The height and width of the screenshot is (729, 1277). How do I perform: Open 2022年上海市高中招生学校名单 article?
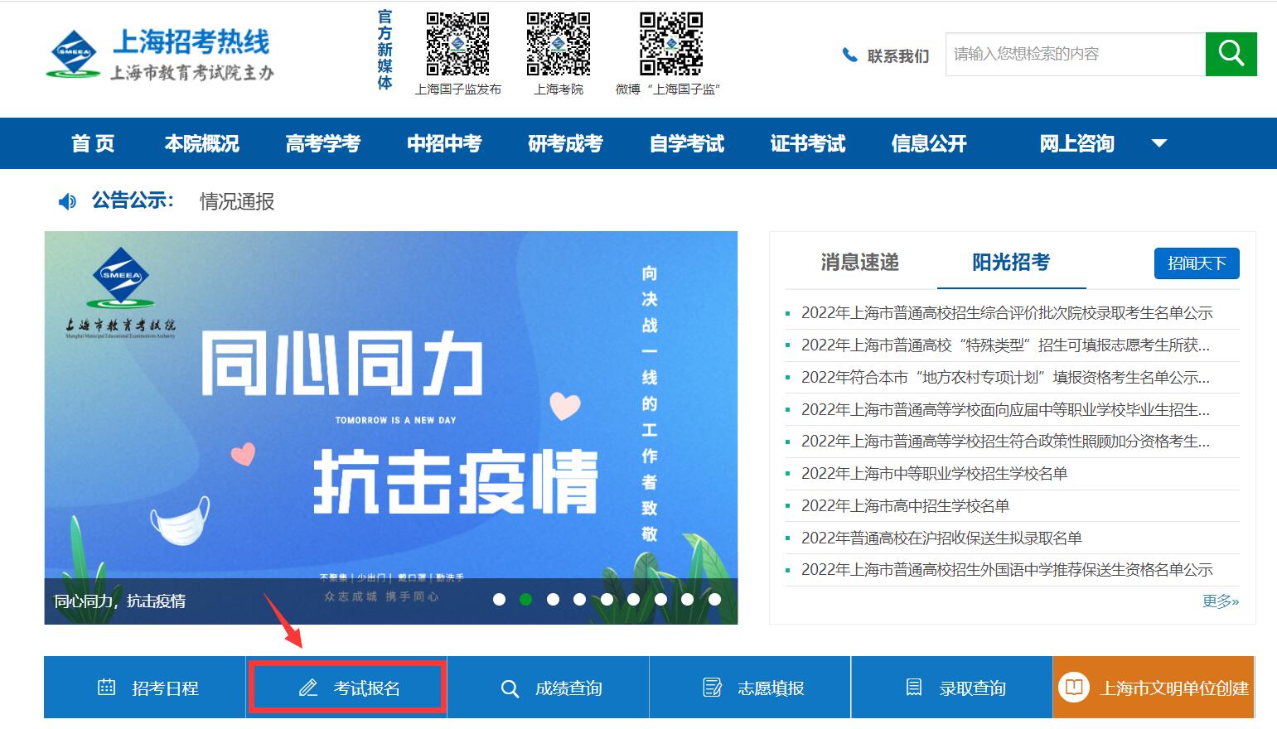pos(905,505)
